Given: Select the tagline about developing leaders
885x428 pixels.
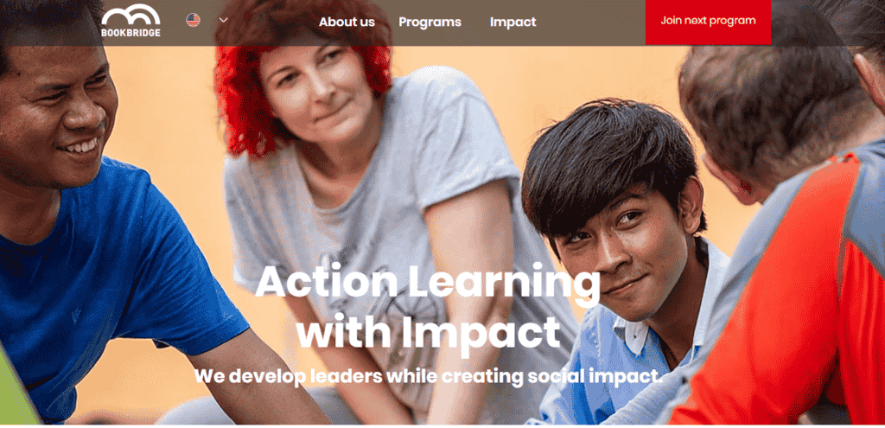Looking at the screenshot, I should coord(428,376).
